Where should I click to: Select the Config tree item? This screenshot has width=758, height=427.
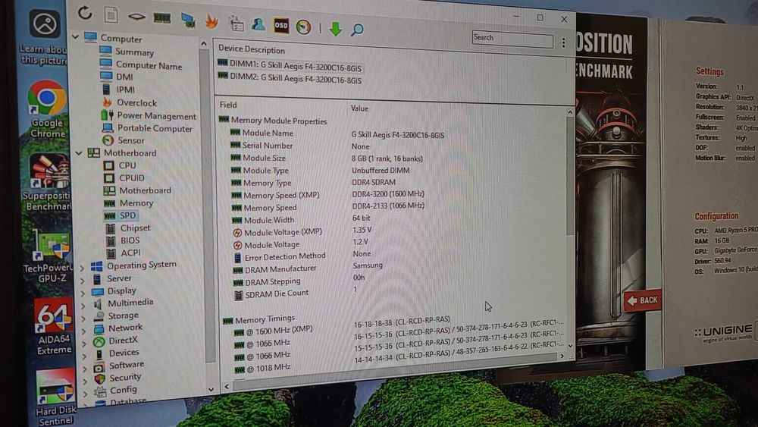click(x=124, y=390)
